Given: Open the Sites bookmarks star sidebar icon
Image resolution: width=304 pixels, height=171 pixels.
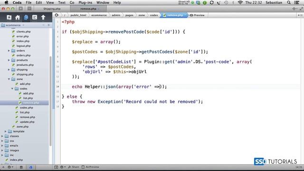Looking at the screenshot, I should 9,18.
